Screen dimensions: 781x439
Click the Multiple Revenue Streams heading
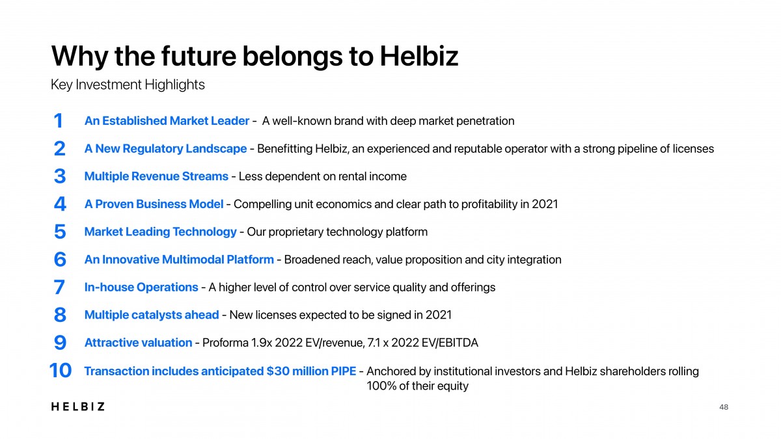[156, 176]
